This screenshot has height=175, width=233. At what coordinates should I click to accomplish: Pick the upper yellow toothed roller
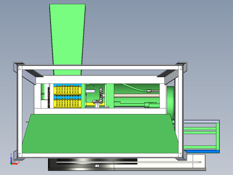tap(67, 91)
